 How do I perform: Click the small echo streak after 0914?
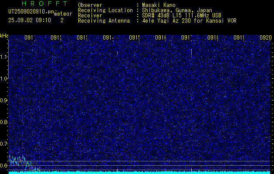coord(117,53)
